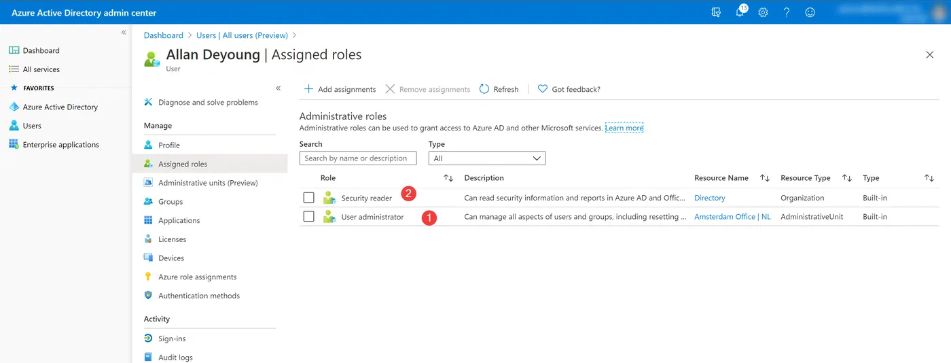
Task: Click the Dashboard breadcrumb link
Action: [x=164, y=35]
